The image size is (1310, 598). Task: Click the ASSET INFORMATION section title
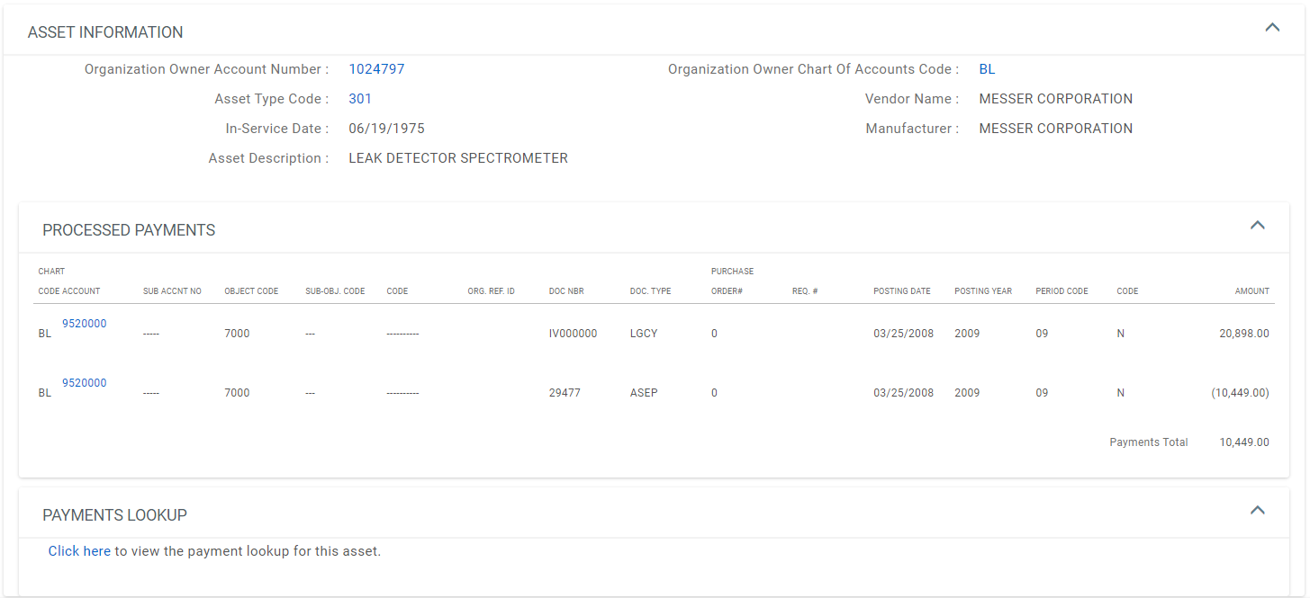[x=105, y=32]
